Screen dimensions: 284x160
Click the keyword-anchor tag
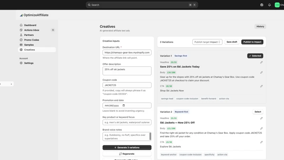[169, 155]
